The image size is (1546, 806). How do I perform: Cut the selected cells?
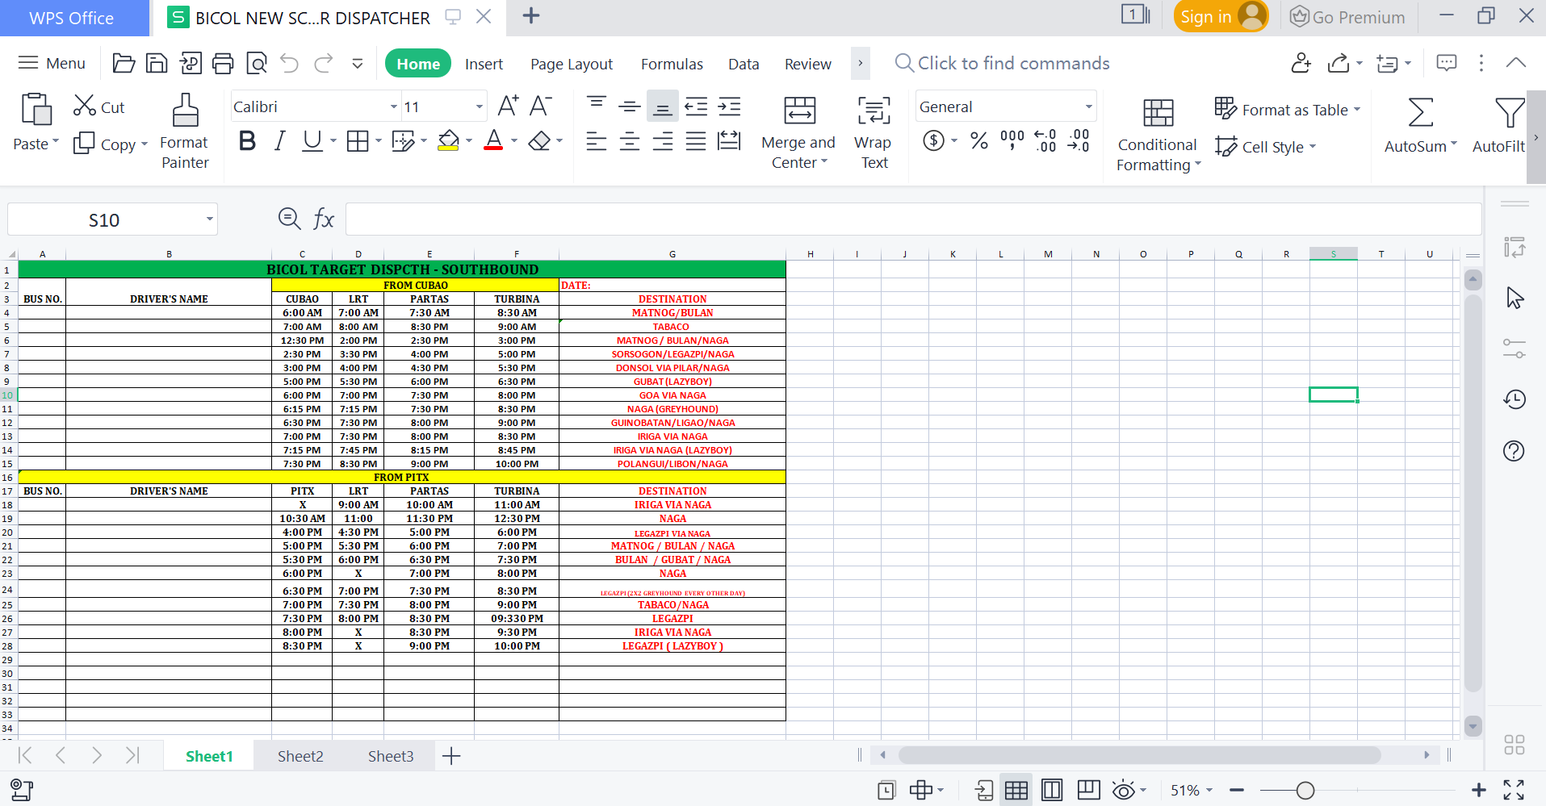tap(99, 106)
